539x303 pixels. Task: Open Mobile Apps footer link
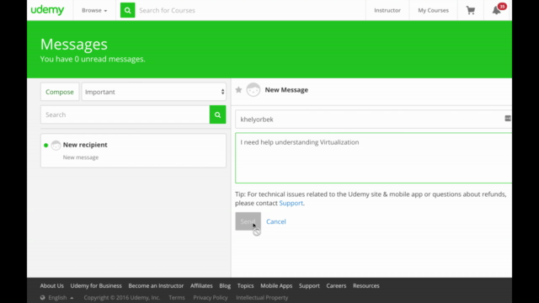click(276, 286)
